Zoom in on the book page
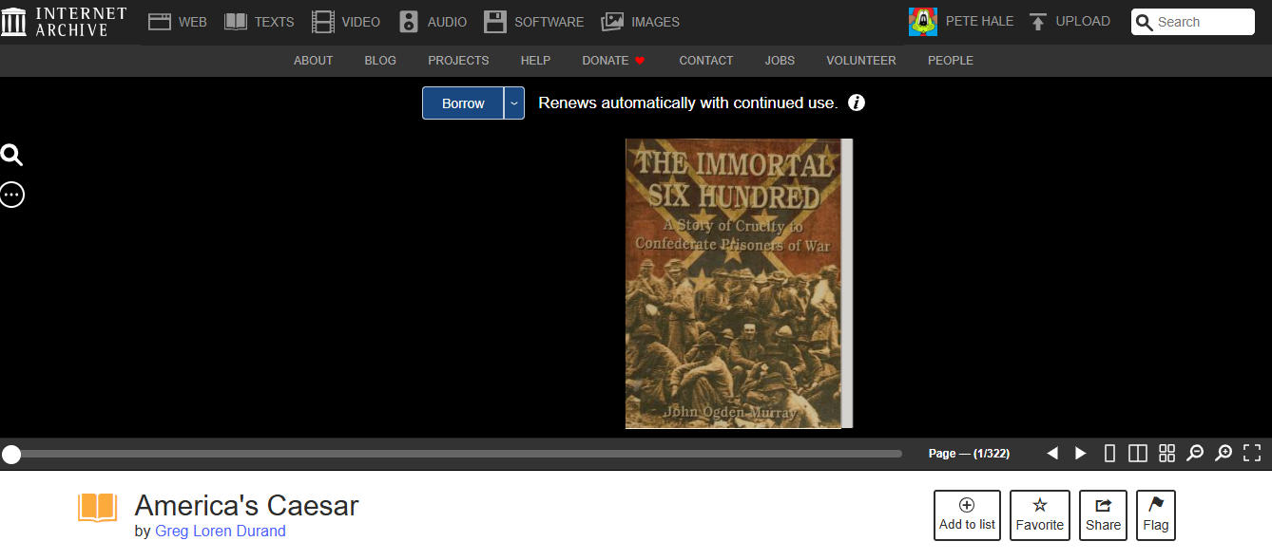Viewport: 1272px width, 560px height. click(x=1224, y=454)
